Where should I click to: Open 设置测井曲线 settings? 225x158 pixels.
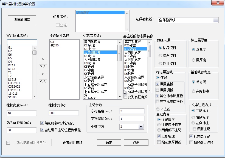point(73,143)
